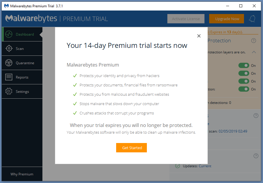Collapse the protection layers chevron

point(254,52)
